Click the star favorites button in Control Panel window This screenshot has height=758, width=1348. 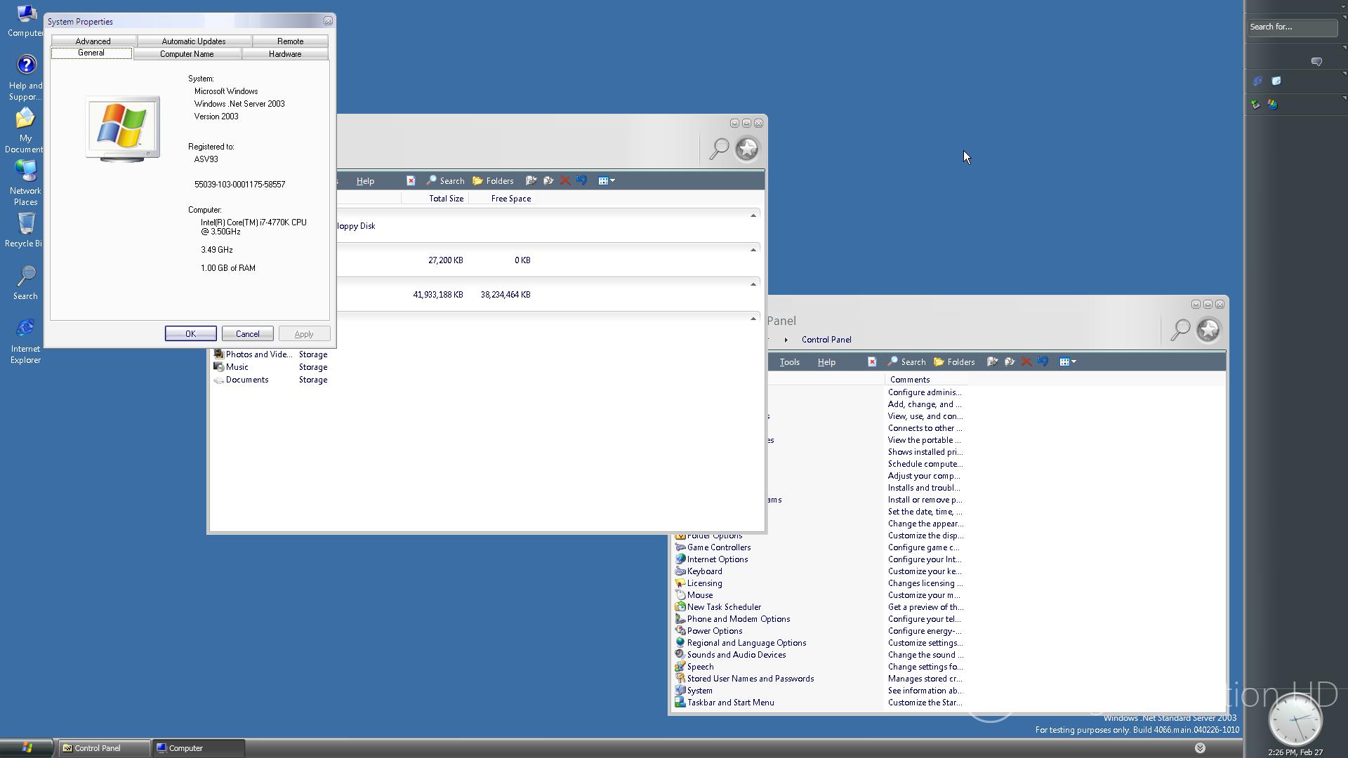1208,330
